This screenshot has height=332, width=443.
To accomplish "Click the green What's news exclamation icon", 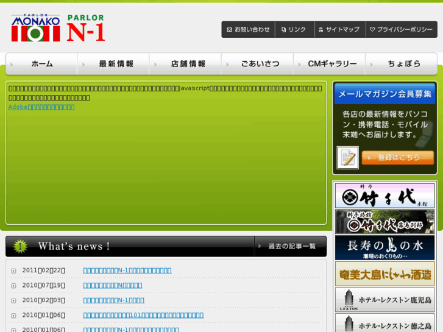I will [x=20, y=246].
